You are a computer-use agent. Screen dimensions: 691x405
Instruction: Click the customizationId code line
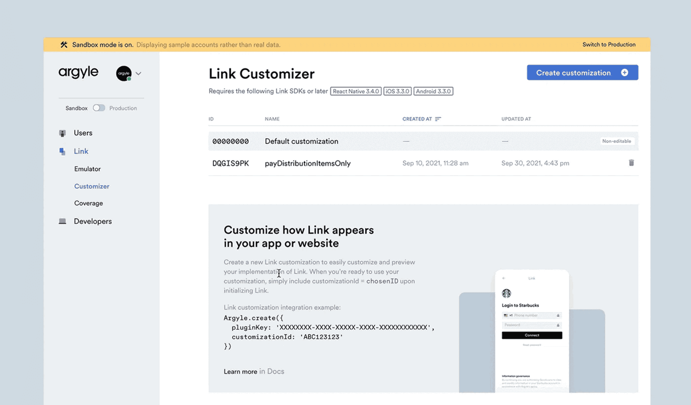(x=287, y=337)
